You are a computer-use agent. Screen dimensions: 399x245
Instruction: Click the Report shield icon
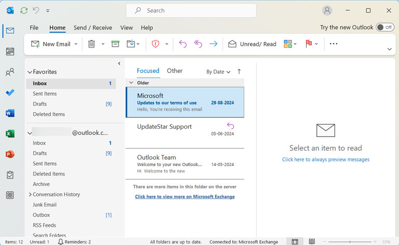[x=155, y=44]
